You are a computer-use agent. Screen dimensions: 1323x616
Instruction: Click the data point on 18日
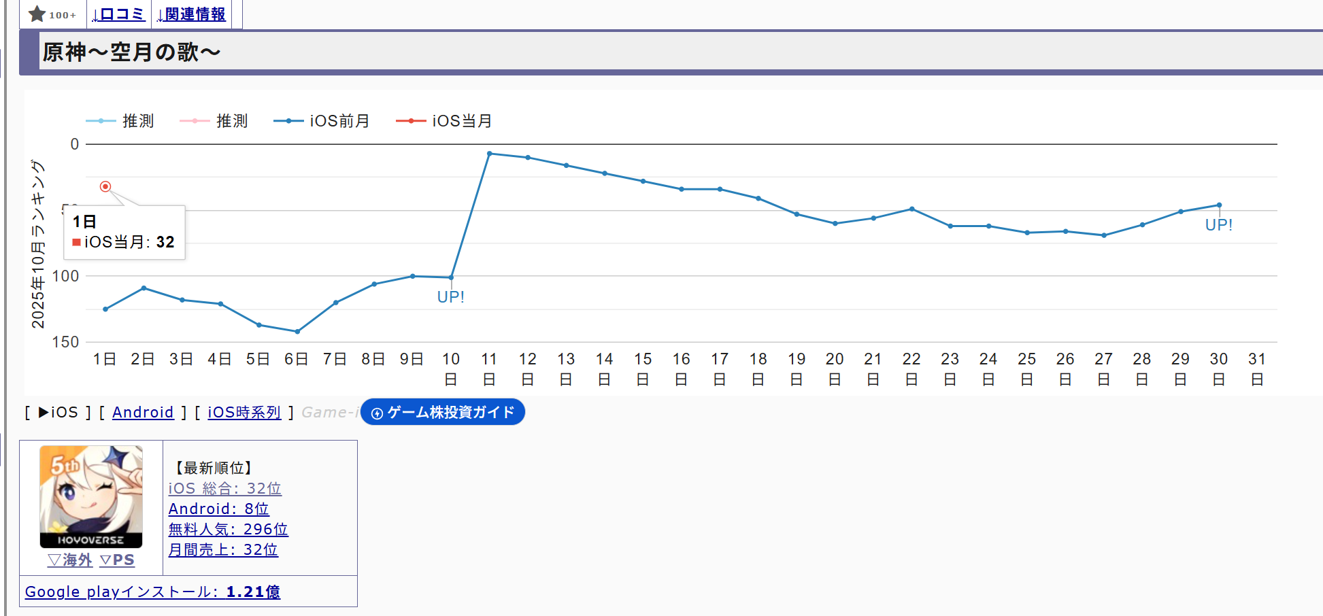point(758,199)
